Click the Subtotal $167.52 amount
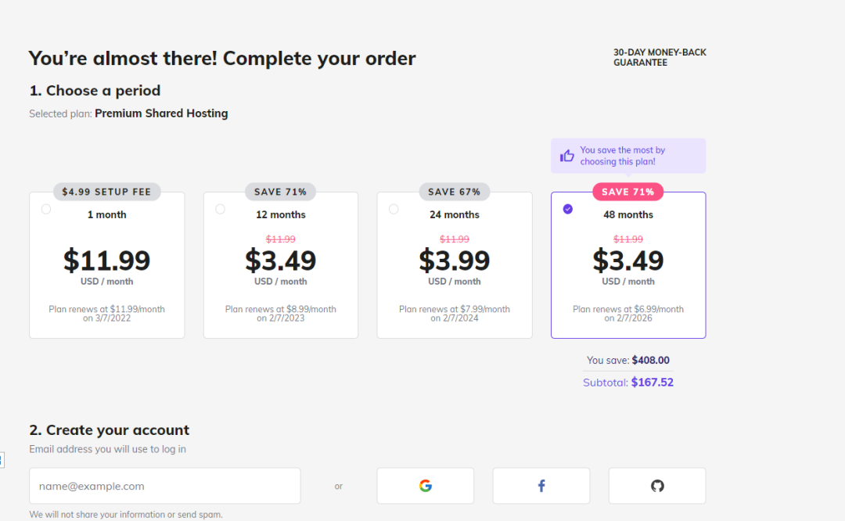Image resolution: width=845 pixels, height=521 pixels. tap(652, 383)
